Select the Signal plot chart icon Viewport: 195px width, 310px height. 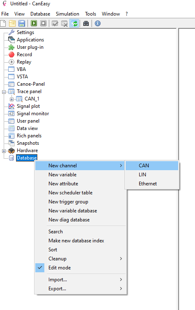point(11,106)
